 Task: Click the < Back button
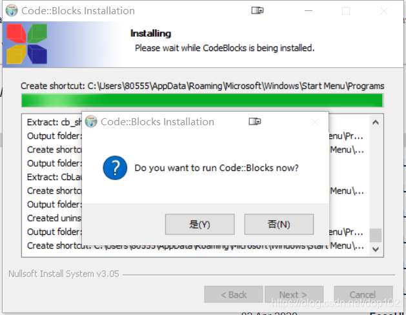pyautogui.click(x=234, y=294)
